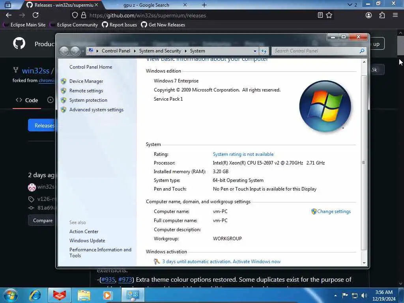This screenshot has height=303, width=404.
Task: Expand arrow after Control Panel breadcrumb
Action: pos(135,51)
